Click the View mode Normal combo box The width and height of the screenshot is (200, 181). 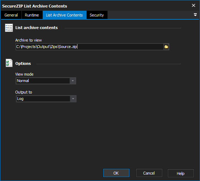tap(46, 81)
